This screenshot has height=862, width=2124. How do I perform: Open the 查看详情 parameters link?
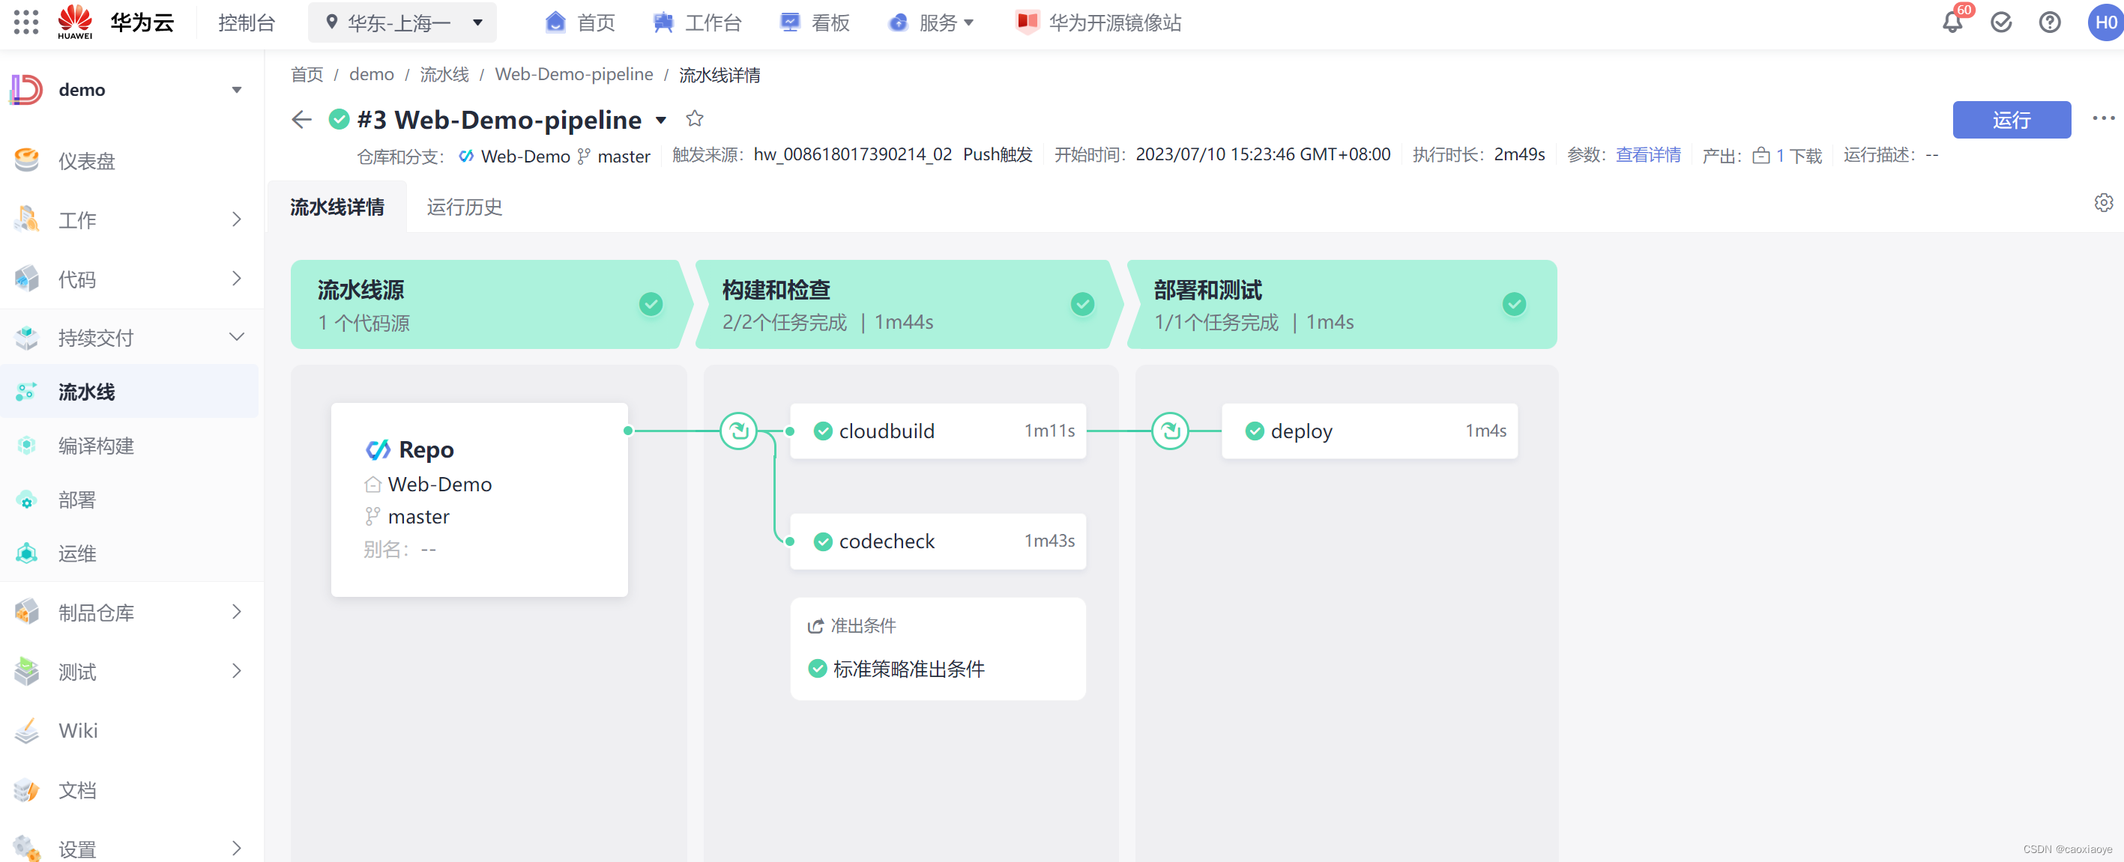(1647, 155)
